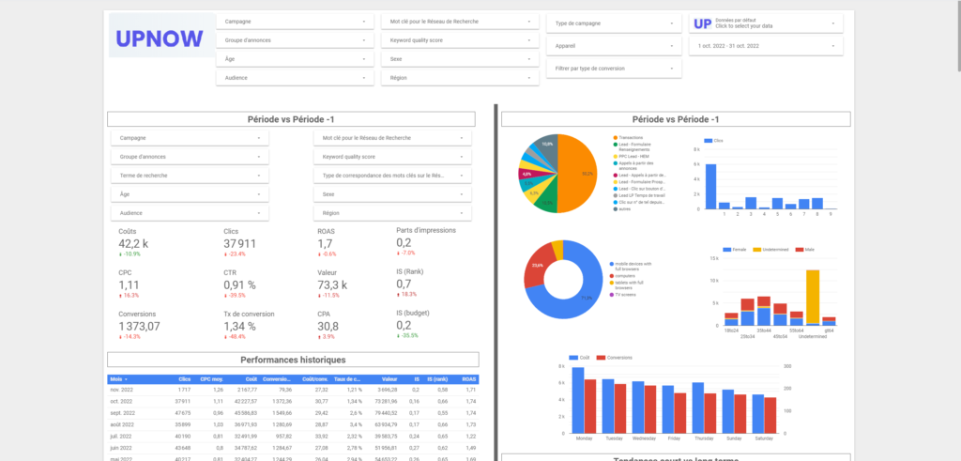
Task: Click the 'IS (budget)' scorecard
Action: [x=413, y=324]
